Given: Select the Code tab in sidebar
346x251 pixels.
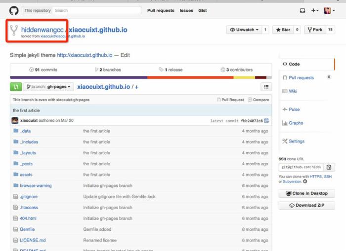Looking at the screenshot, I should click(x=307, y=64).
